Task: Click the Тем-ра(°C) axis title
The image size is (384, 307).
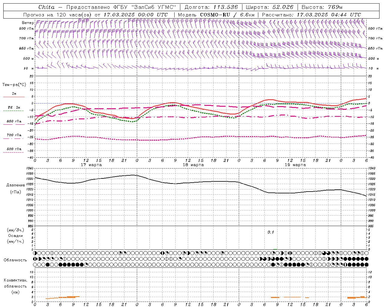Action: [14, 85]
